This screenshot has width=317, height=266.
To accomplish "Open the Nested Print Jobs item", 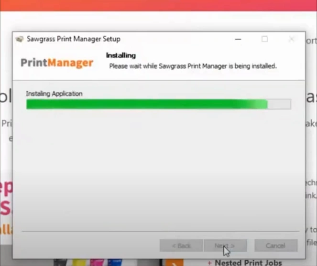I will pyautogui.click(x=248, y=263).
